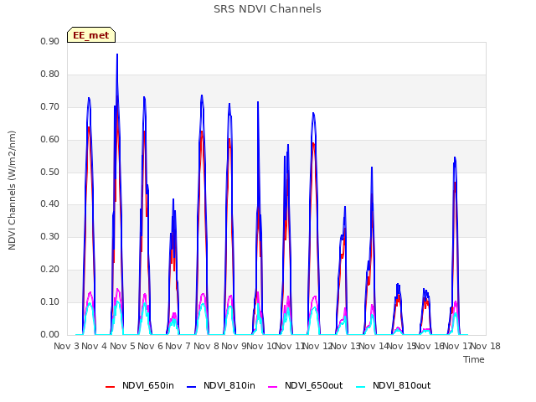The height and width of the screenshot is (402, 536).
Task: Click the magenta NDVI_650out legend swatch
Action: coord(273,387)
